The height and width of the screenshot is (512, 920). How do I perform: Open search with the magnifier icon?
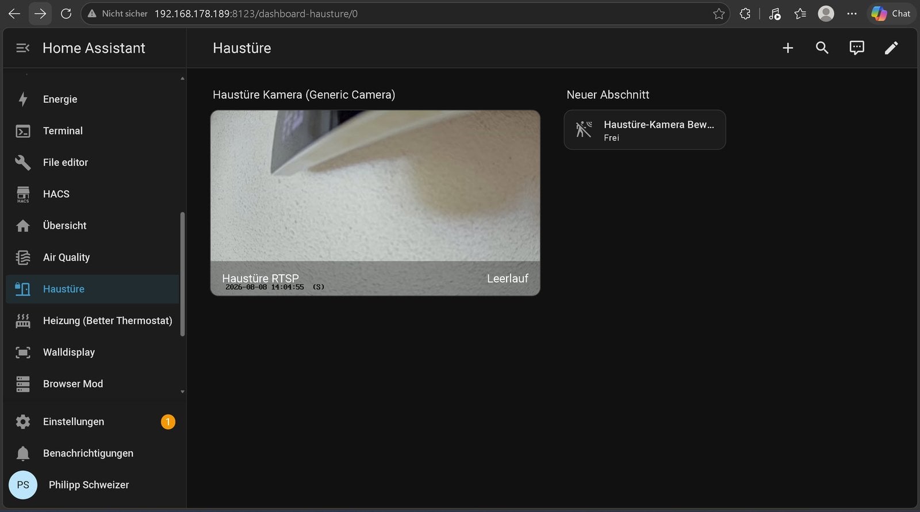822,48
